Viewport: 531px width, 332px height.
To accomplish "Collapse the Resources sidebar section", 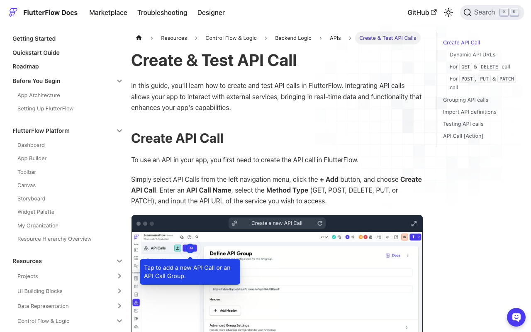I will coord(119,261).
